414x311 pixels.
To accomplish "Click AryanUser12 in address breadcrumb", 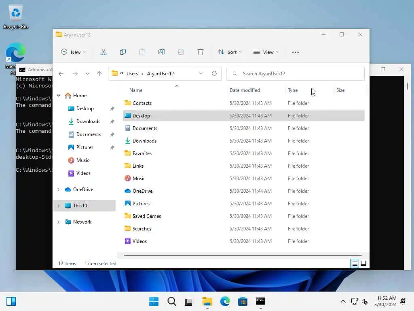I will pyautogui.click(x=160, y=74).
